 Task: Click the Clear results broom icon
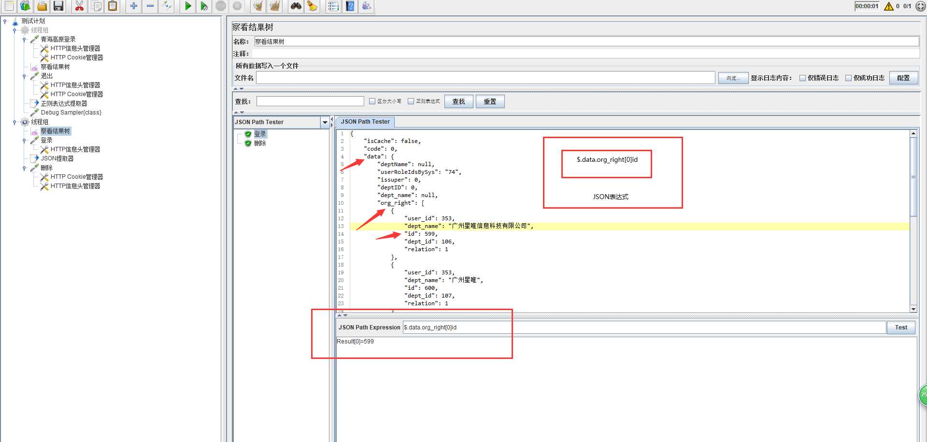tap(258, 6)
